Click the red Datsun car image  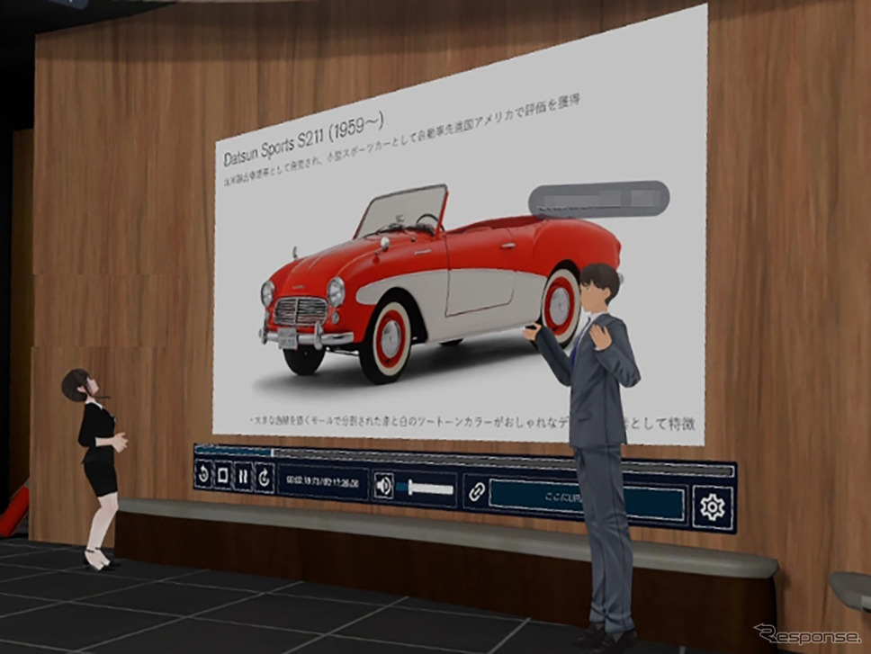(442, 283)
